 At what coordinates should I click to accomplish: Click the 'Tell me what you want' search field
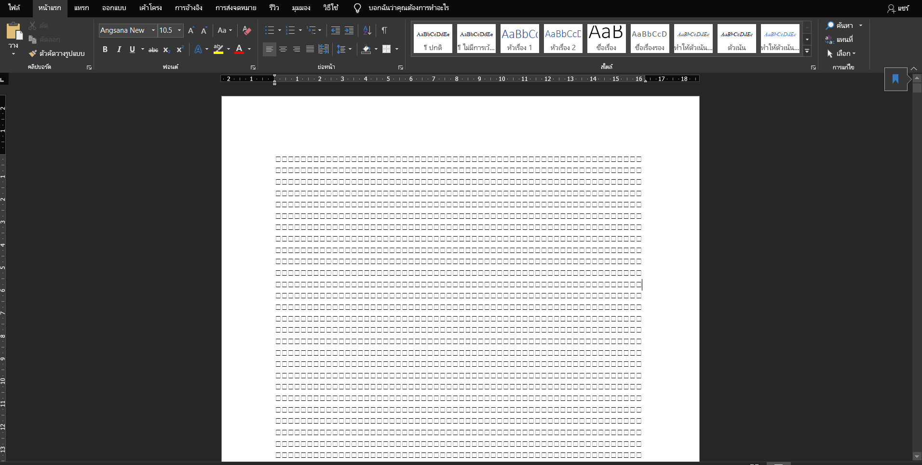[x=408, y=8]
